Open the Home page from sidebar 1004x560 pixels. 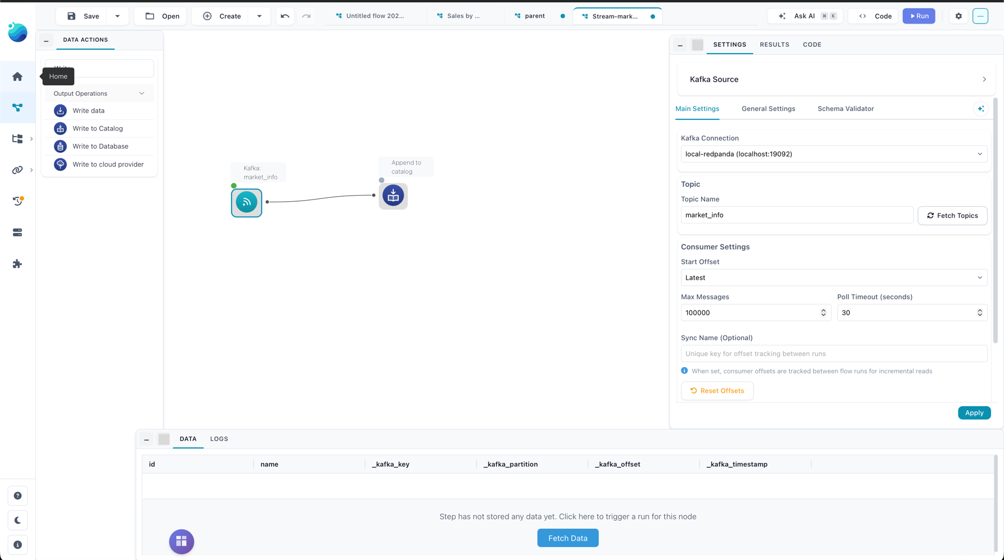pyautogui.click(x=17, y=76)
